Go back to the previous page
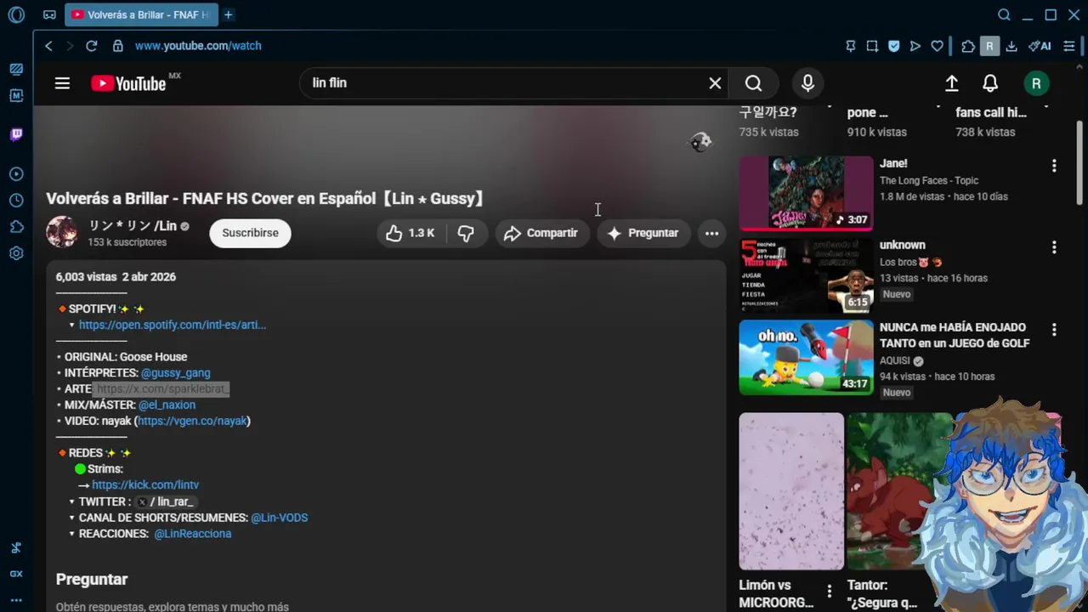This screenshot has height=612, width=1088. pos(48,46)
